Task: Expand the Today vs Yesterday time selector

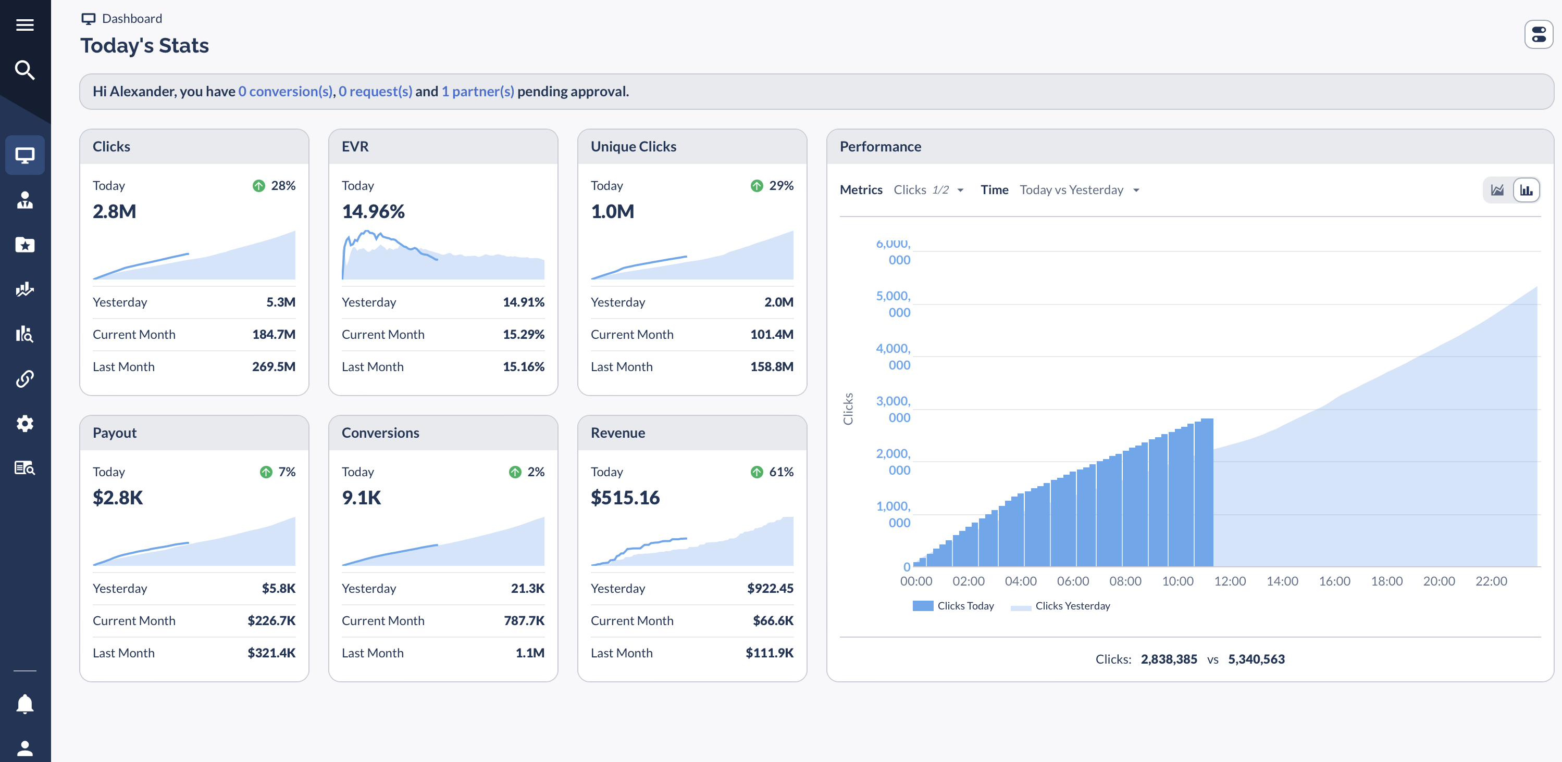Action: click(x=1078, y=189)
